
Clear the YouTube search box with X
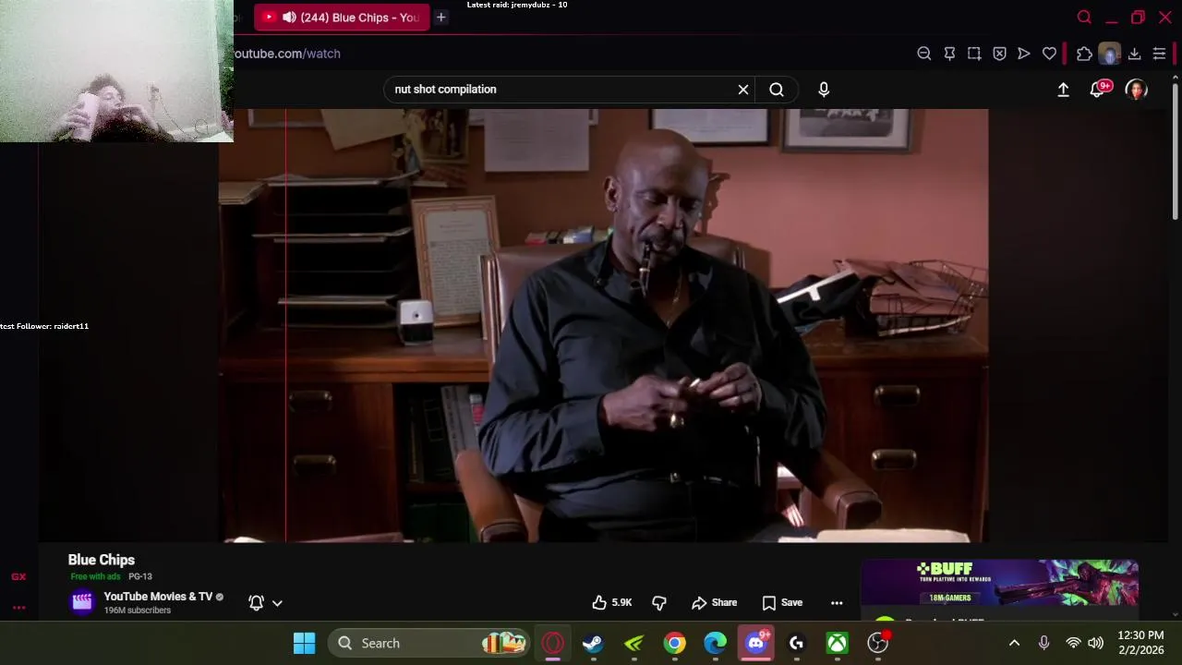point(743,90)
